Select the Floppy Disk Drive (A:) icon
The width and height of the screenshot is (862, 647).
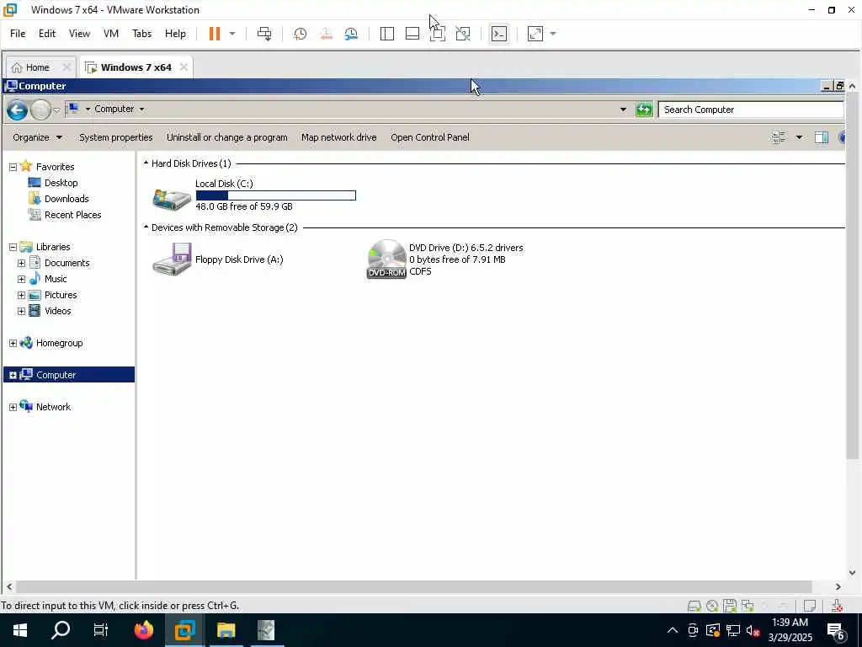tap(172, 259)
